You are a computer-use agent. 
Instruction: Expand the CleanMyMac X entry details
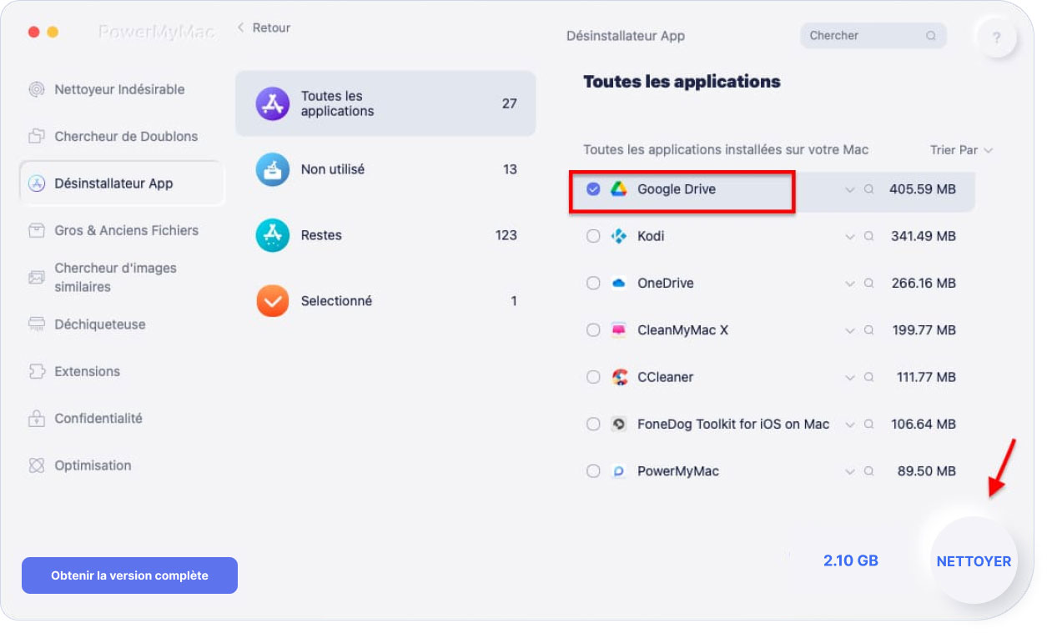(849, 330)
